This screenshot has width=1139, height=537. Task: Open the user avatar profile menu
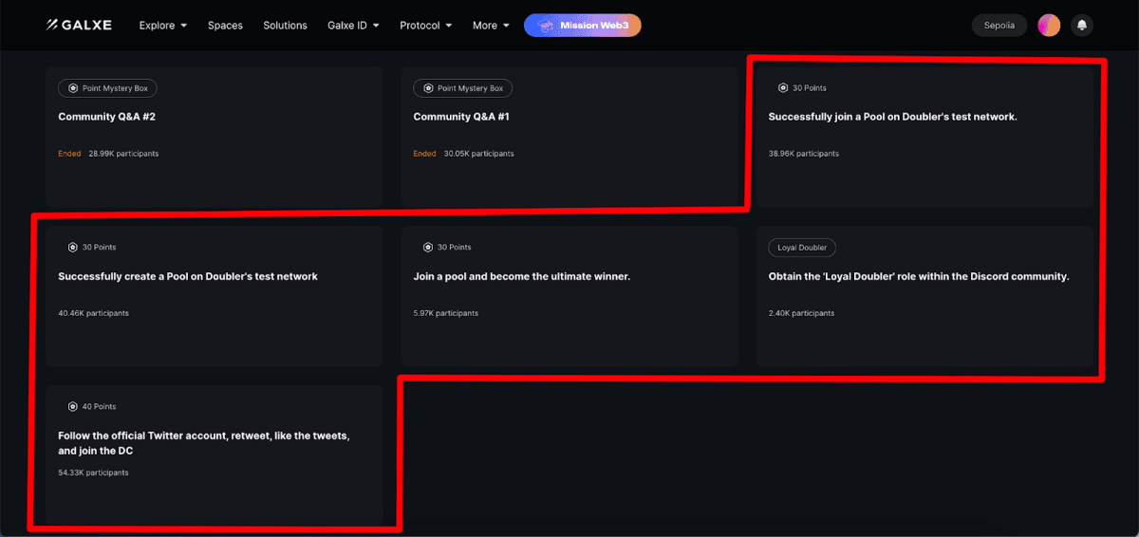pyautogui.click(x=1049, y=26)
